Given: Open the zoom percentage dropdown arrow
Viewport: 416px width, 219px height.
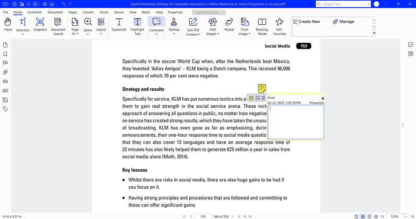Looking at the screenshot, I should pos(406,217).
